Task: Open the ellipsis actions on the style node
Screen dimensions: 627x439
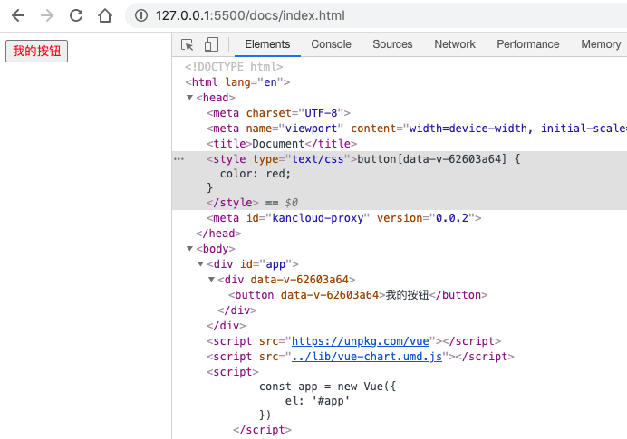Action: point(178,159)
